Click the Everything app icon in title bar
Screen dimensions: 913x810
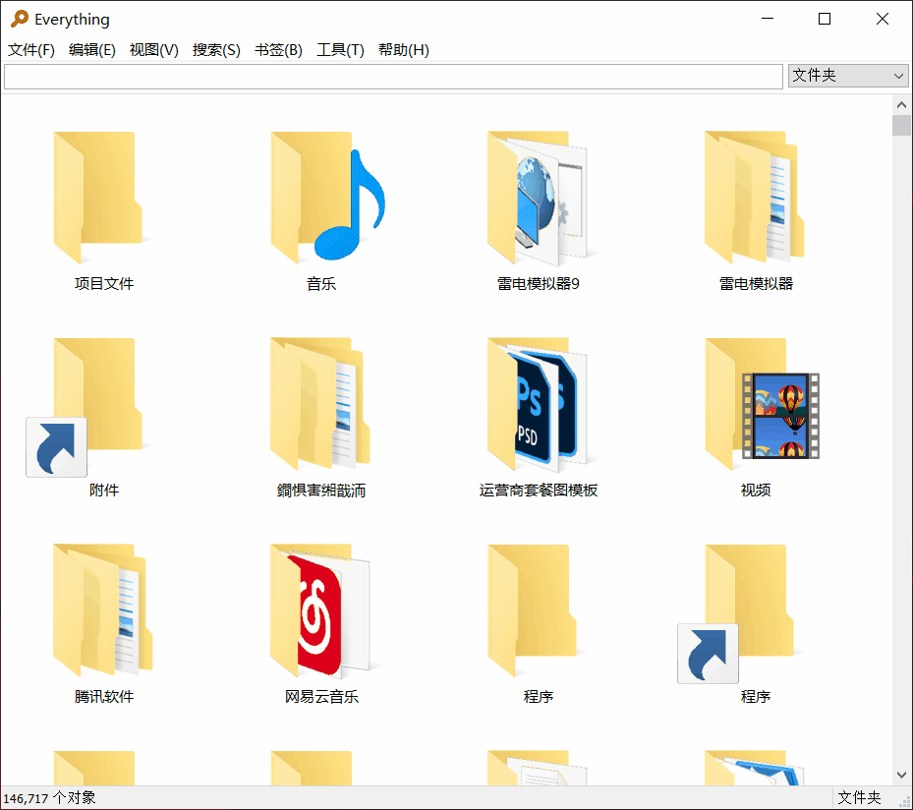20,19
